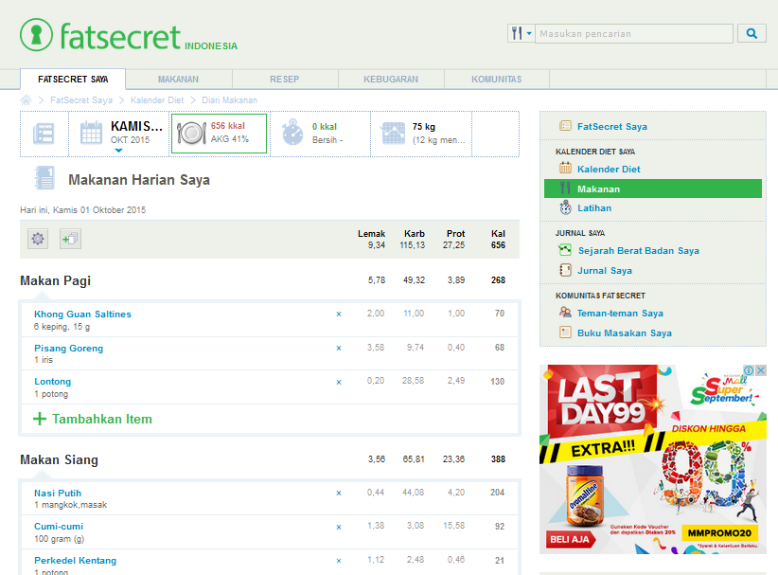Click the ad info icon

point(749,370)
